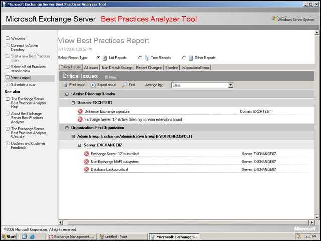Open the Non-Default Settings tab

[117, 67]
